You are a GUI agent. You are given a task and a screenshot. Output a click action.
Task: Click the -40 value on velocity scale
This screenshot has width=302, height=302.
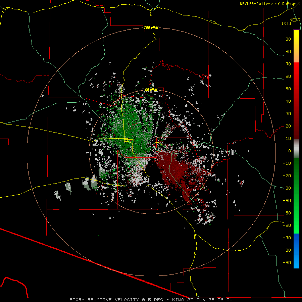pos(287,201)
